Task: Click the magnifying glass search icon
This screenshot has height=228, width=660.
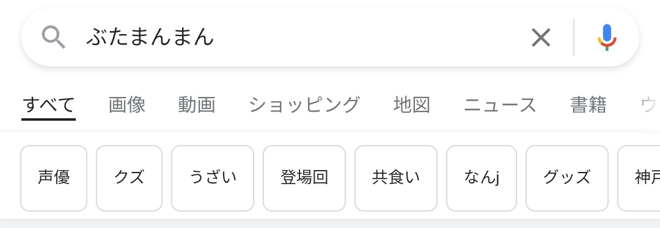Action: (53, 37)
